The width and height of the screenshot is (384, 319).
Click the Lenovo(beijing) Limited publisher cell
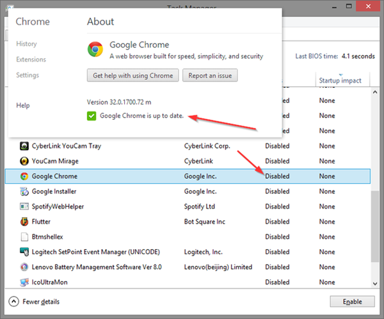218,267
